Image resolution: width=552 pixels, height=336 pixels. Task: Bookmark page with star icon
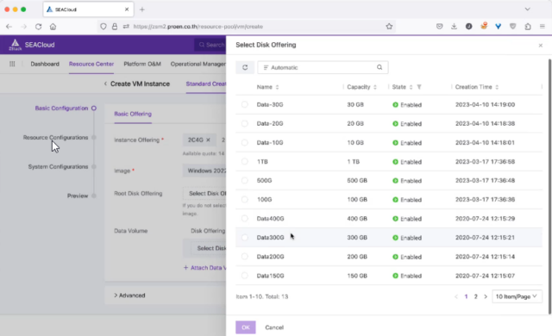[389, 27]
